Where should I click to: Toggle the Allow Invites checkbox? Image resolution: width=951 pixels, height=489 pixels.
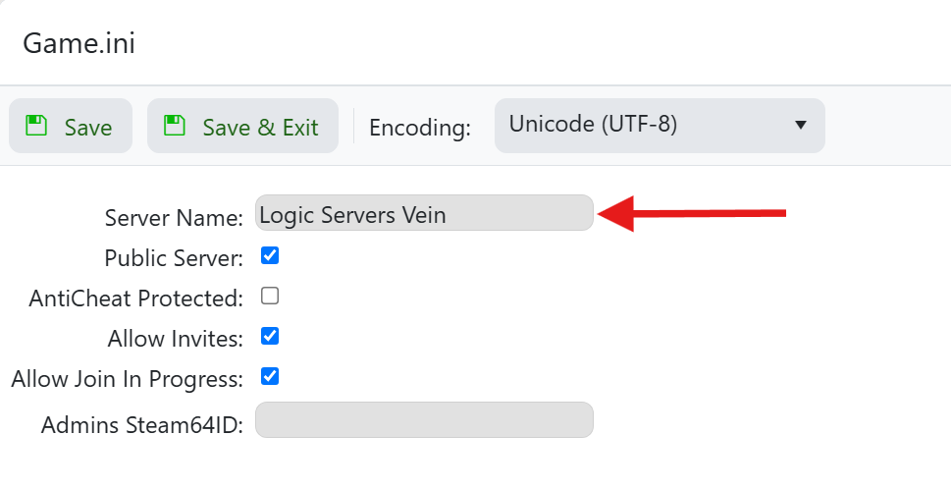[270, 336]
